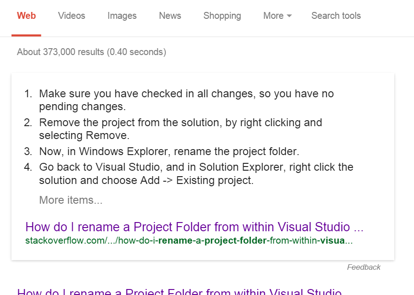Screen dimensions: 414x295
Task: Click the '1.' list number marker
Action: (x=28, y=94)
